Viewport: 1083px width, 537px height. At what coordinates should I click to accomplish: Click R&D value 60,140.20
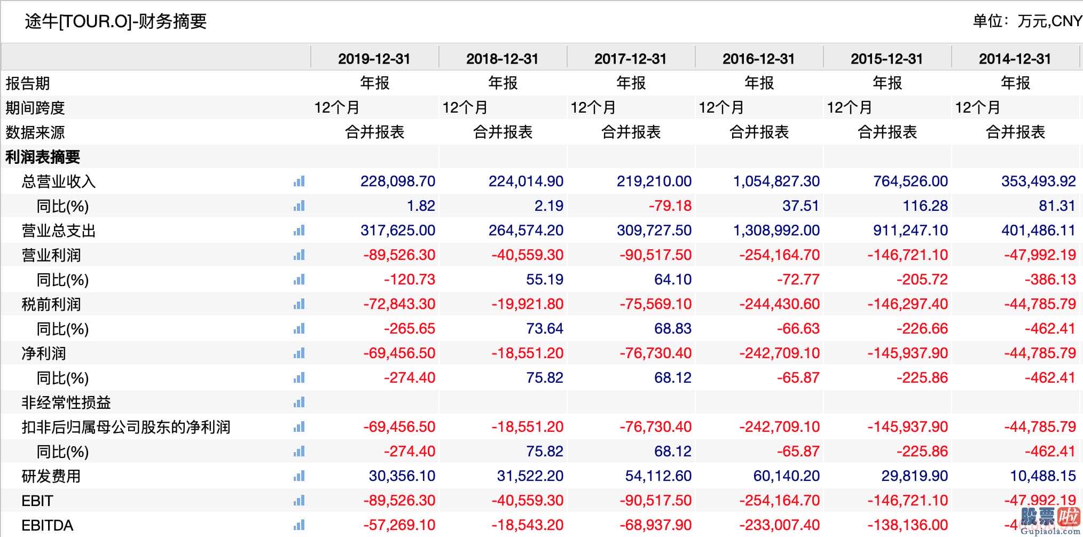(787, 476)
